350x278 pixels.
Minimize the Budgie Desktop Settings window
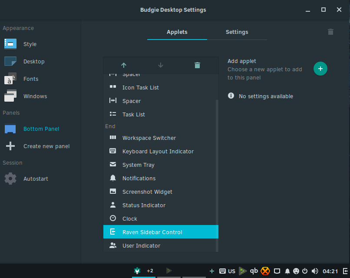308,10
